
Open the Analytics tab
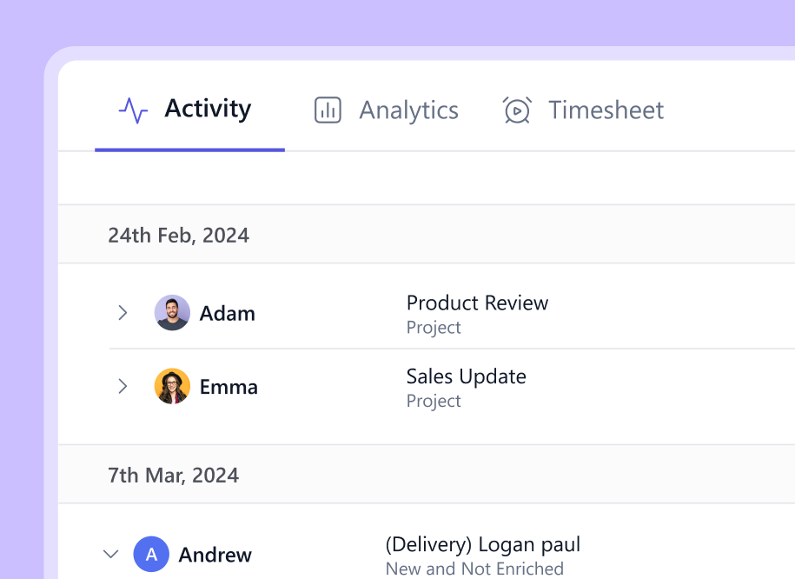(x=408, y=110)
